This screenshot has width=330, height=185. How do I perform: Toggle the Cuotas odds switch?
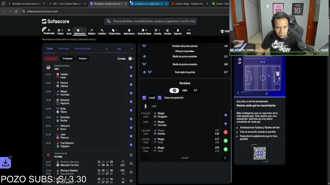131,59
